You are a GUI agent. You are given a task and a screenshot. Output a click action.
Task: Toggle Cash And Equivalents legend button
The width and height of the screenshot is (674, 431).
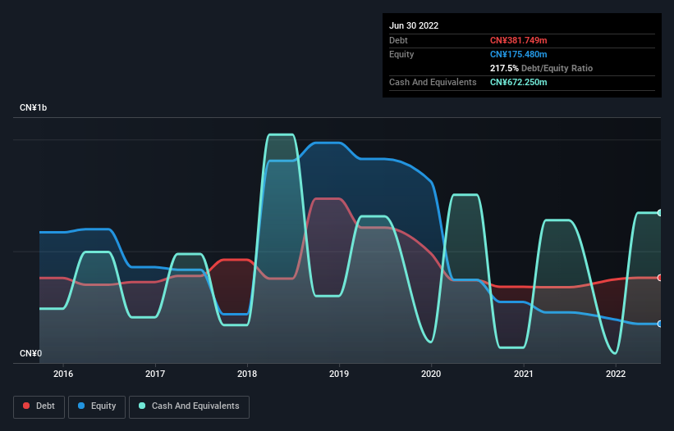tap(189, 406)
